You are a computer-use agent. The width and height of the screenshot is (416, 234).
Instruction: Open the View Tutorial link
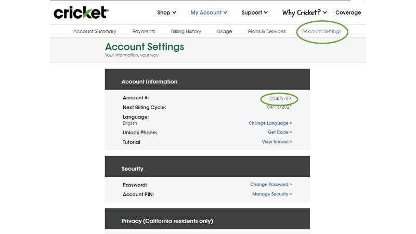pyautogui.click(x=277, y=142)
